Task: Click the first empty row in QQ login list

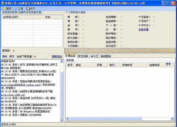Action: point(32,20)
